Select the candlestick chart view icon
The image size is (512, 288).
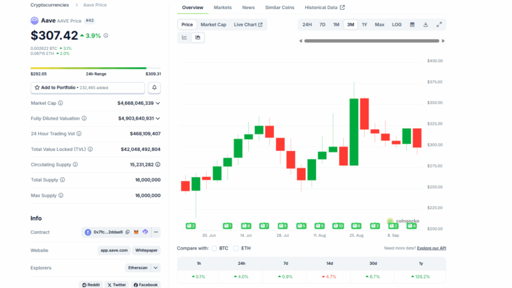tap(198, 38)
